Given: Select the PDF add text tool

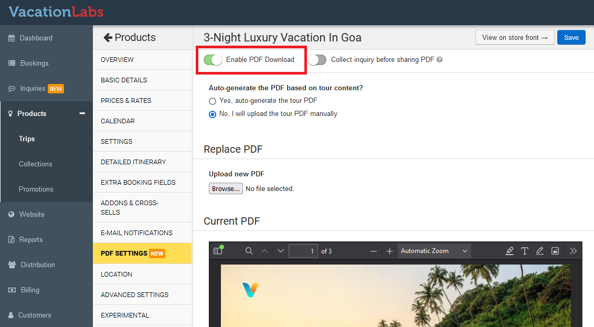Looking at the screenshot, I should coord(525,251).
